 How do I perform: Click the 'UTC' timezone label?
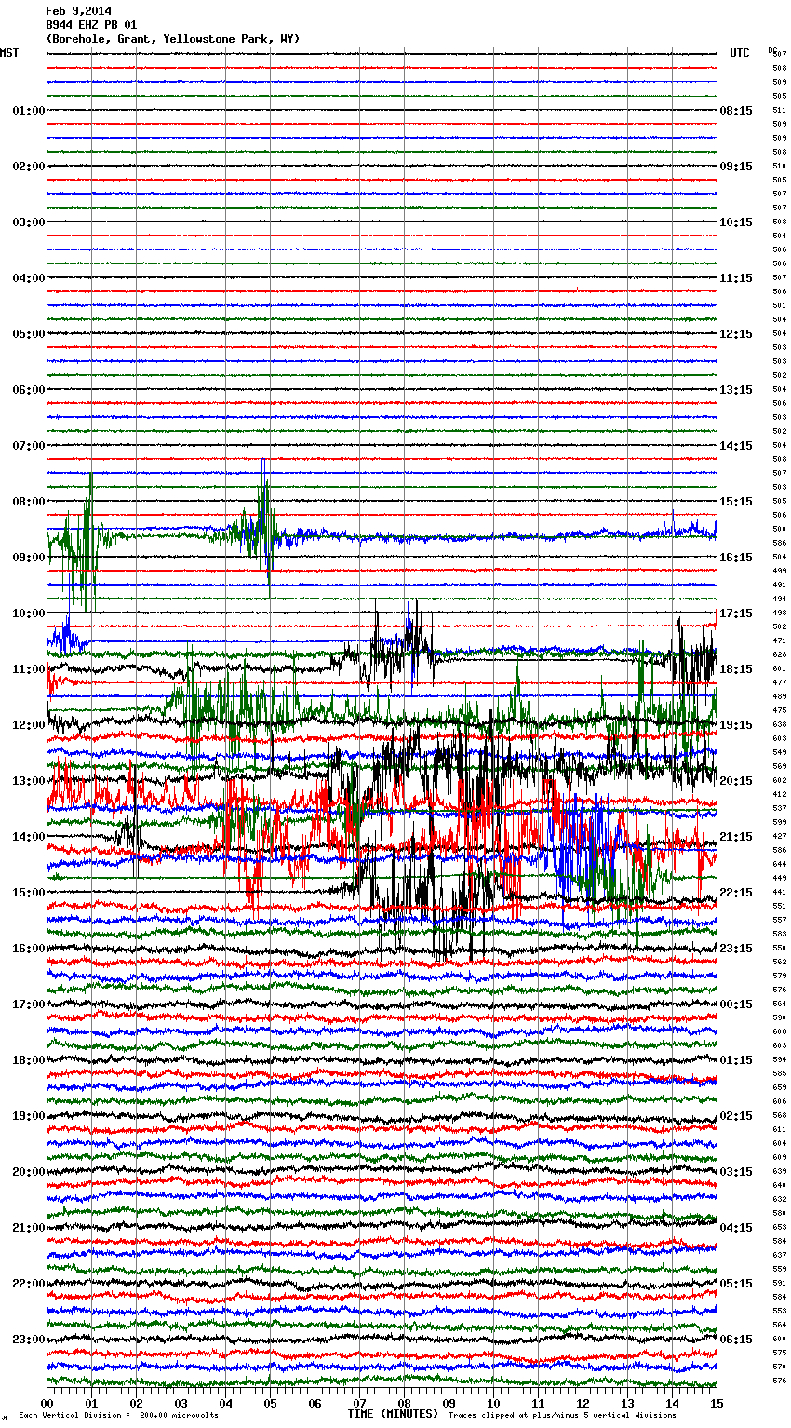pyautogui.click(x=740, y=53)
